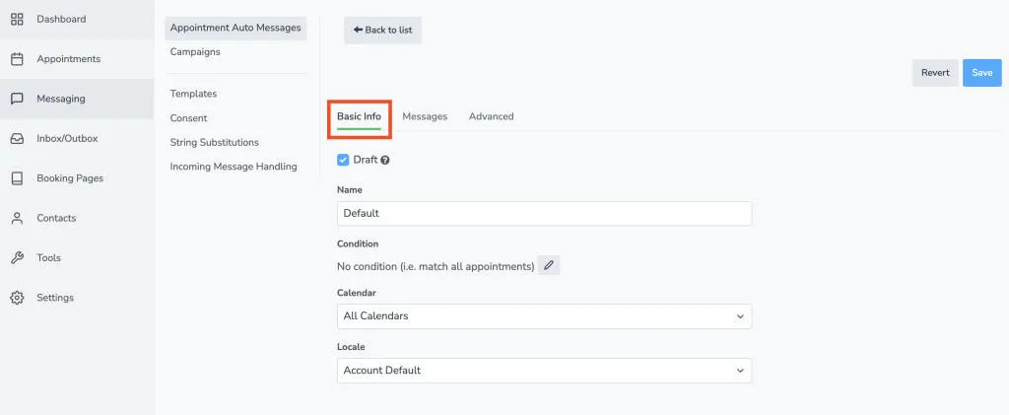Screen dimensions: 1009x415
Task: Click the Booking Pages book icon
Action: (x=17, y=178)
